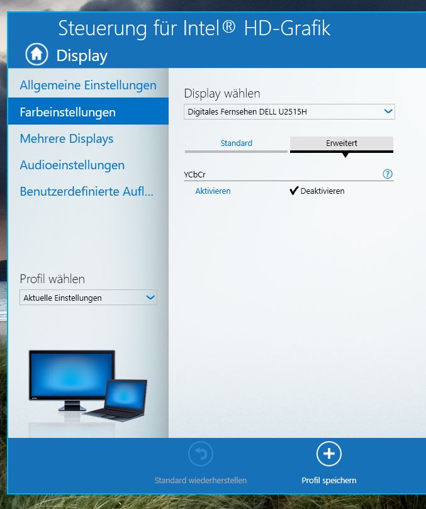The height and width of the screenshot is (509, 426).
Task: Click the Profil speichern plus icon
Action: 328,454
